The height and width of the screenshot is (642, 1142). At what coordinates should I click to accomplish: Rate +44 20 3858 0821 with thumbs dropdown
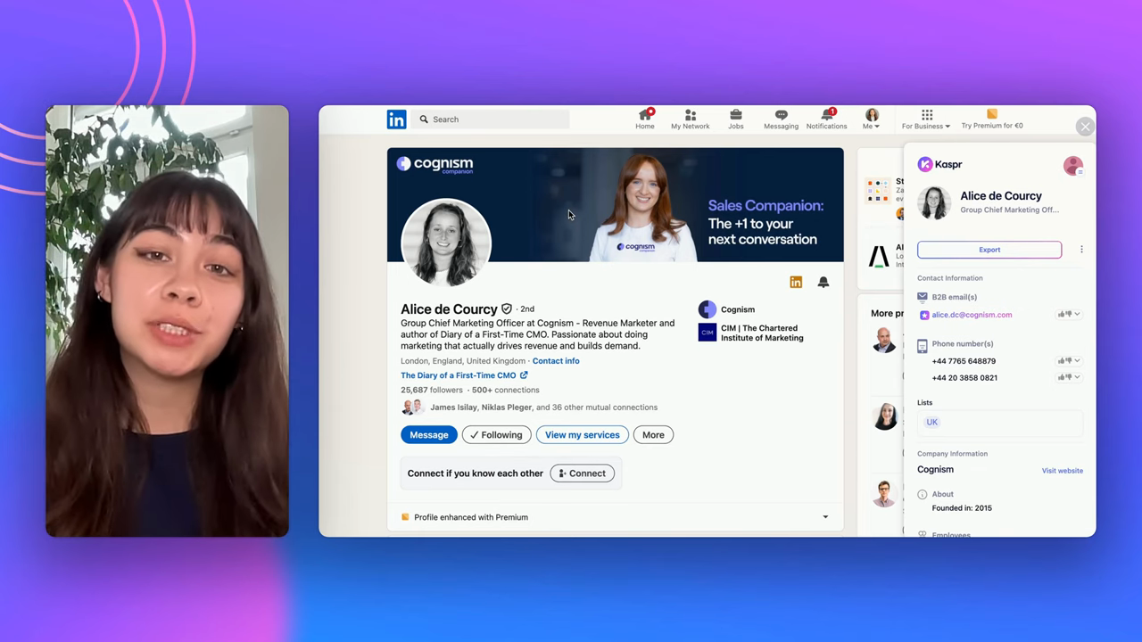coord(1069,377)
